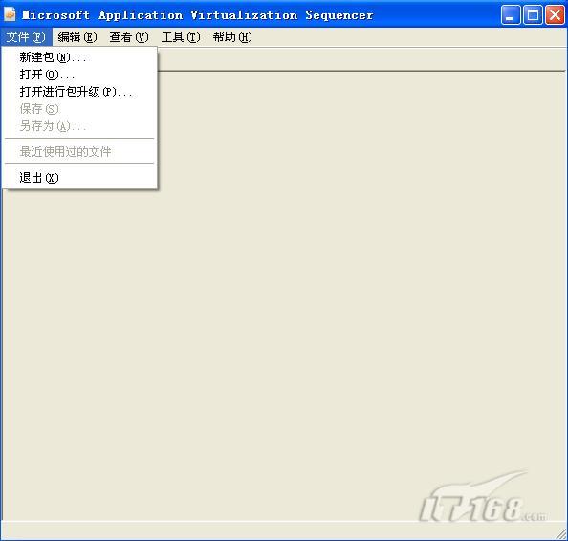
Task: Click the window title bar text
Action: tap(197, 15)
